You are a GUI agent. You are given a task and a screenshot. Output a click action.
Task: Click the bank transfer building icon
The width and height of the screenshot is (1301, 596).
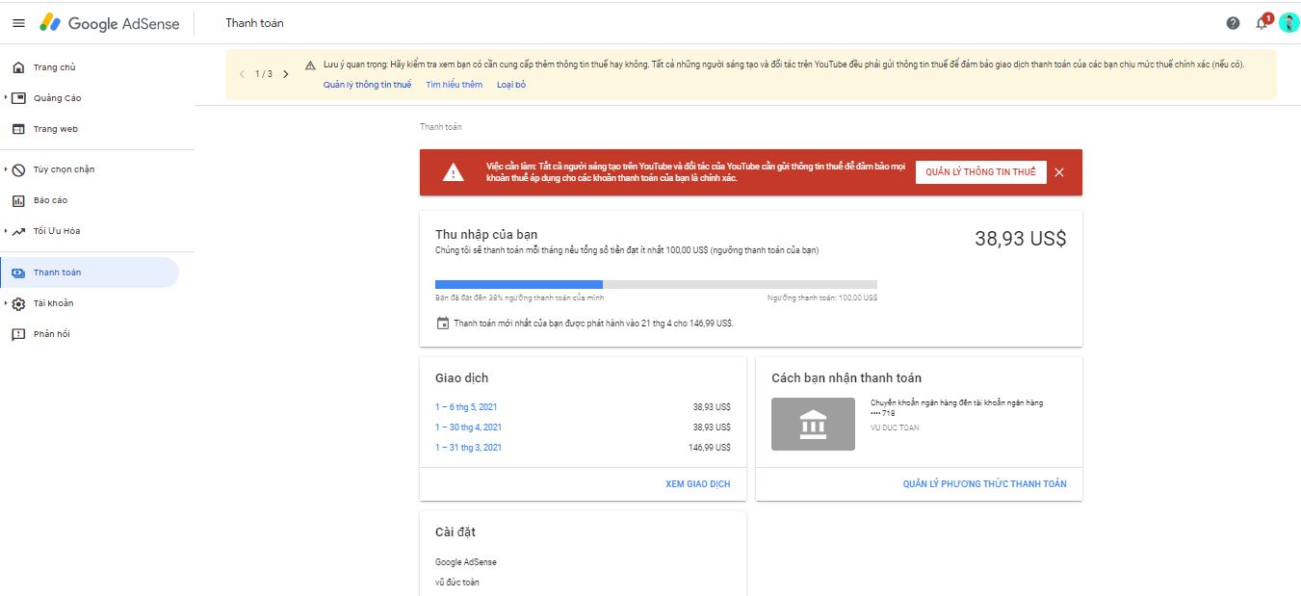(x=813, y=425)
